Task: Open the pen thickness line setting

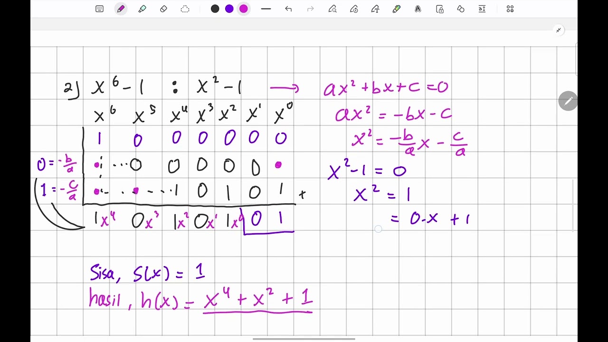Action: click(x=266, y=9)
